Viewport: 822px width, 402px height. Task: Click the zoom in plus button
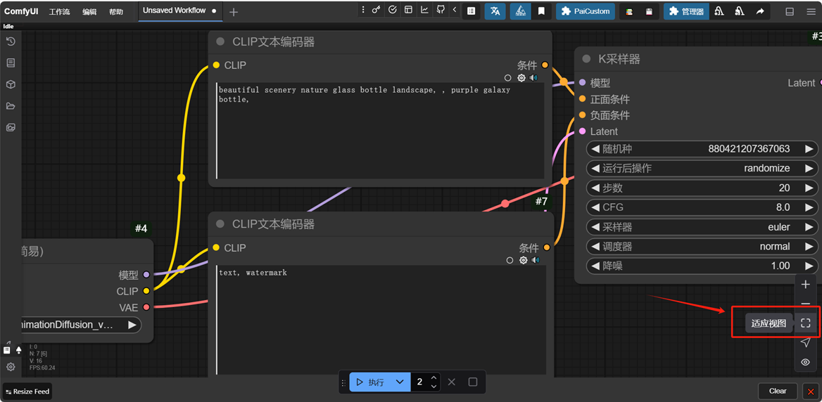pos(806,285)
